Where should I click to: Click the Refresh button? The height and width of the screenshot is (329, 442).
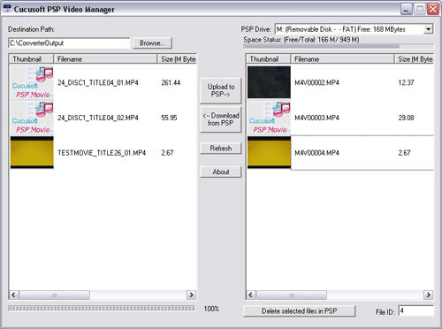(x=221, y=148)
